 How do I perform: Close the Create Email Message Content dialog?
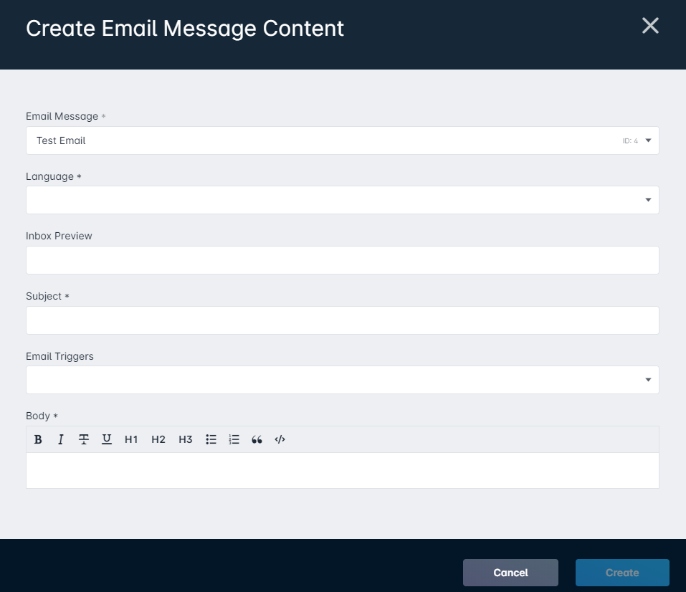tap(650, 25)
